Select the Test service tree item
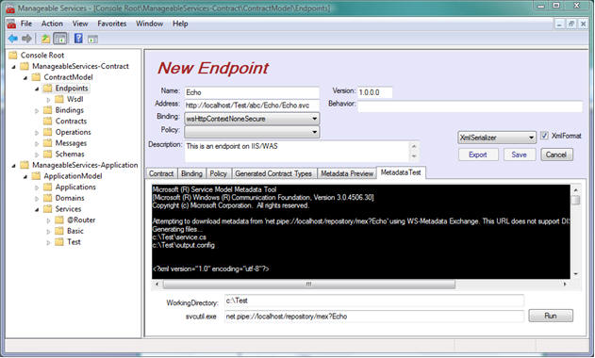 point(74,242)
